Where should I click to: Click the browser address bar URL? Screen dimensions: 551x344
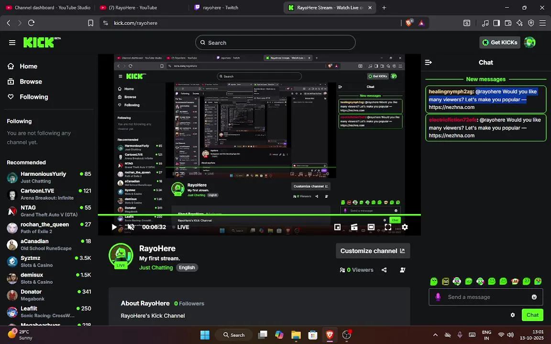coord(136,23)
